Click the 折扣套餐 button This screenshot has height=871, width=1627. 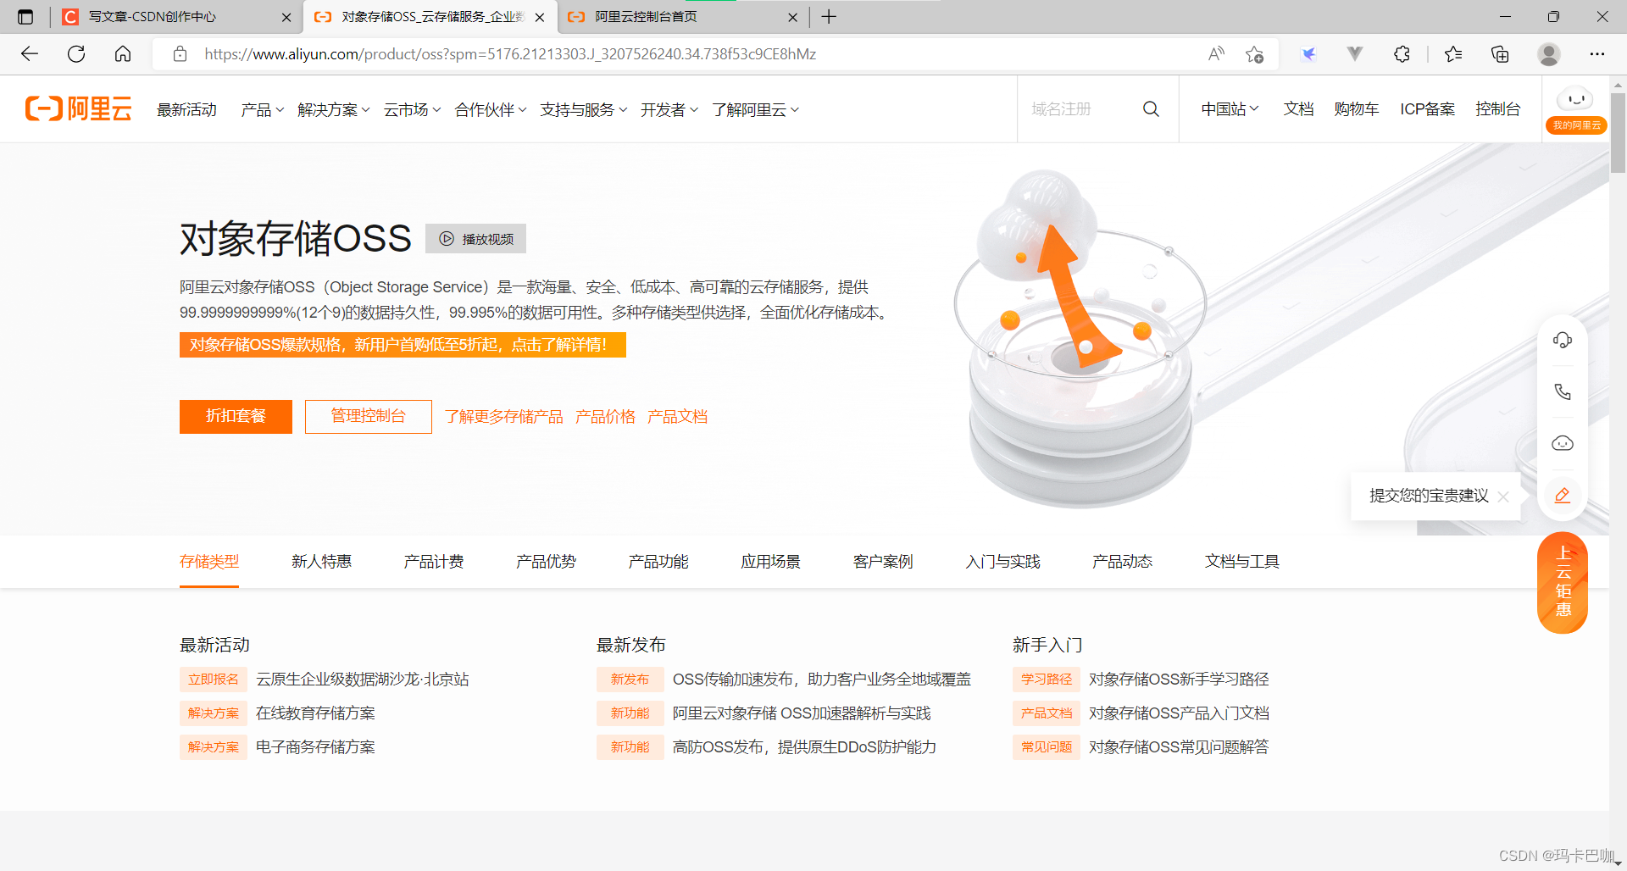coord(236,416)
